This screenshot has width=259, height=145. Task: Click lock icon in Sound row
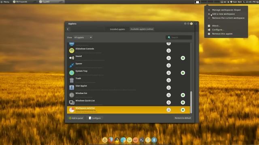click(169, 58)
